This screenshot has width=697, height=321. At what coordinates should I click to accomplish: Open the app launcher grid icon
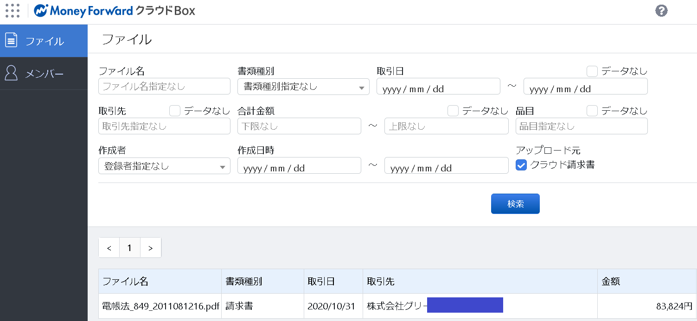click(13, 11)
